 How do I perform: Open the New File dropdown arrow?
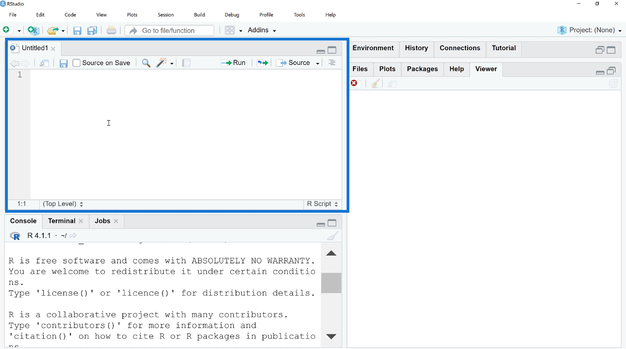[19, 31]
